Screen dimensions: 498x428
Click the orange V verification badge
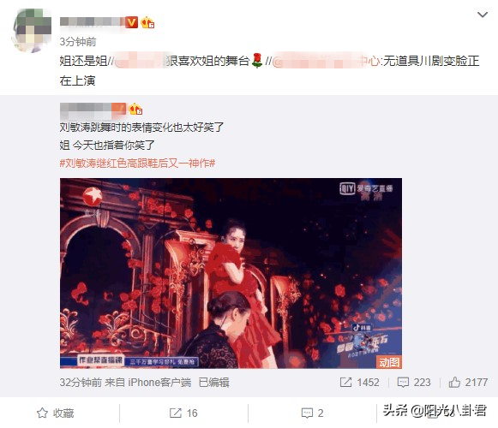131,22
